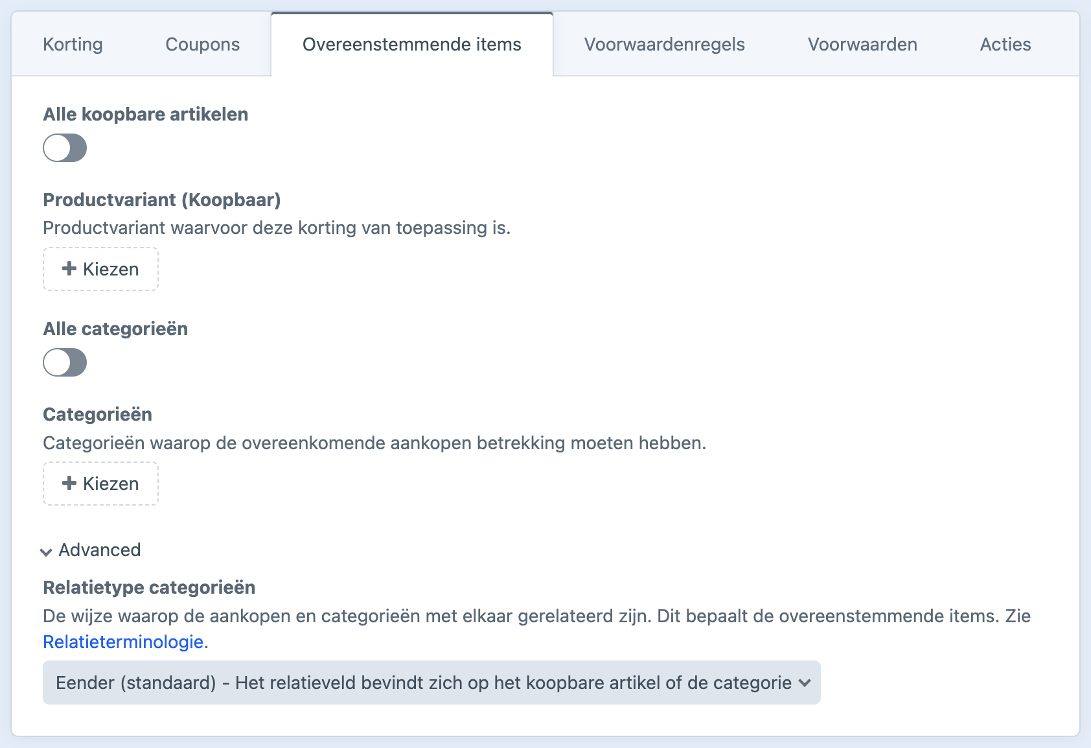The height and width of the screenshot is (748, 1091).
Task: Turn on the Alle categorieën switch
Action: (64, 363)
